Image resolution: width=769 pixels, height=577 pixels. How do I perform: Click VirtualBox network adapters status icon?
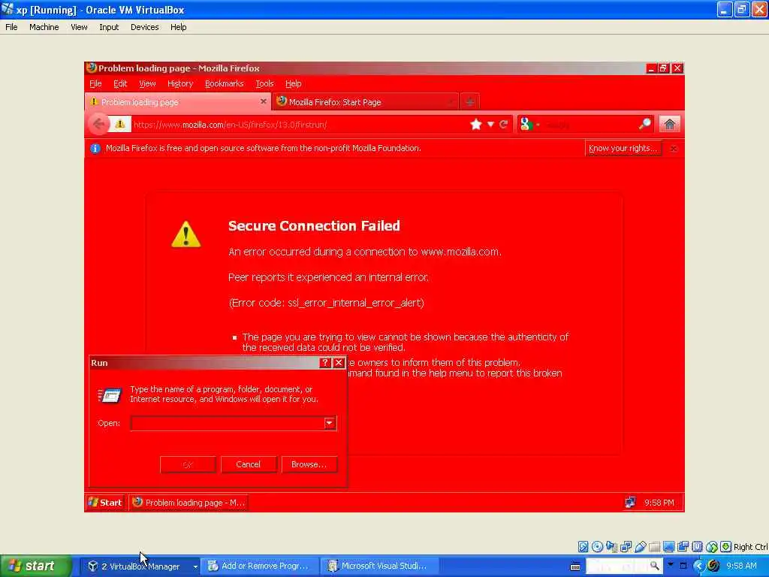[x=626, y=547]
